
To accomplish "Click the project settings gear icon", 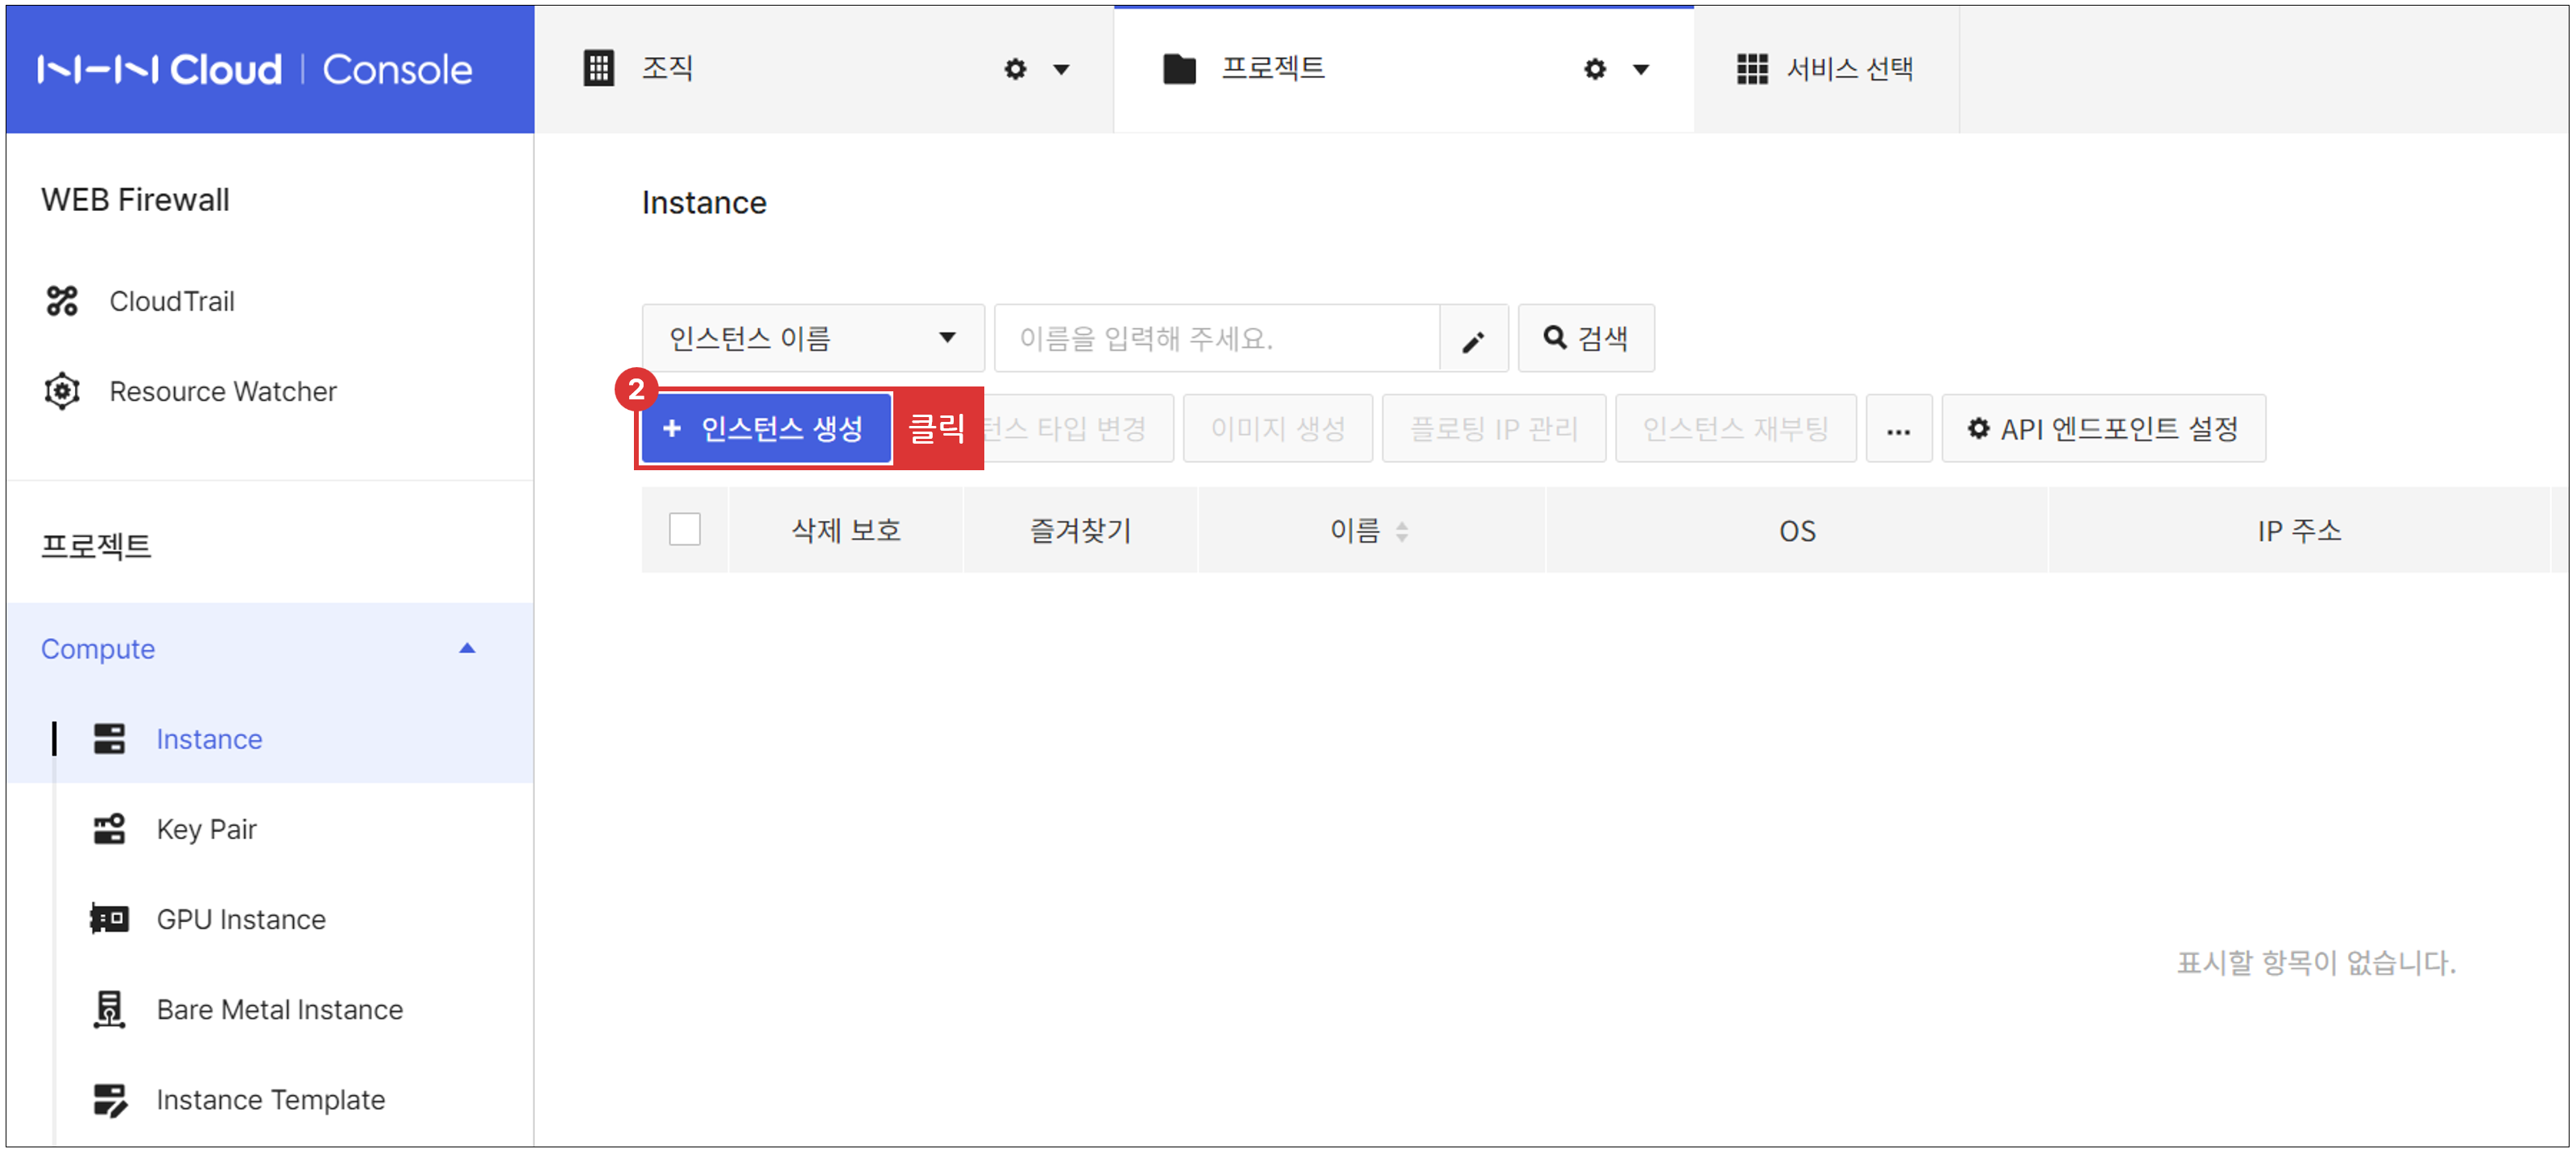I will tap(1593, 68).
